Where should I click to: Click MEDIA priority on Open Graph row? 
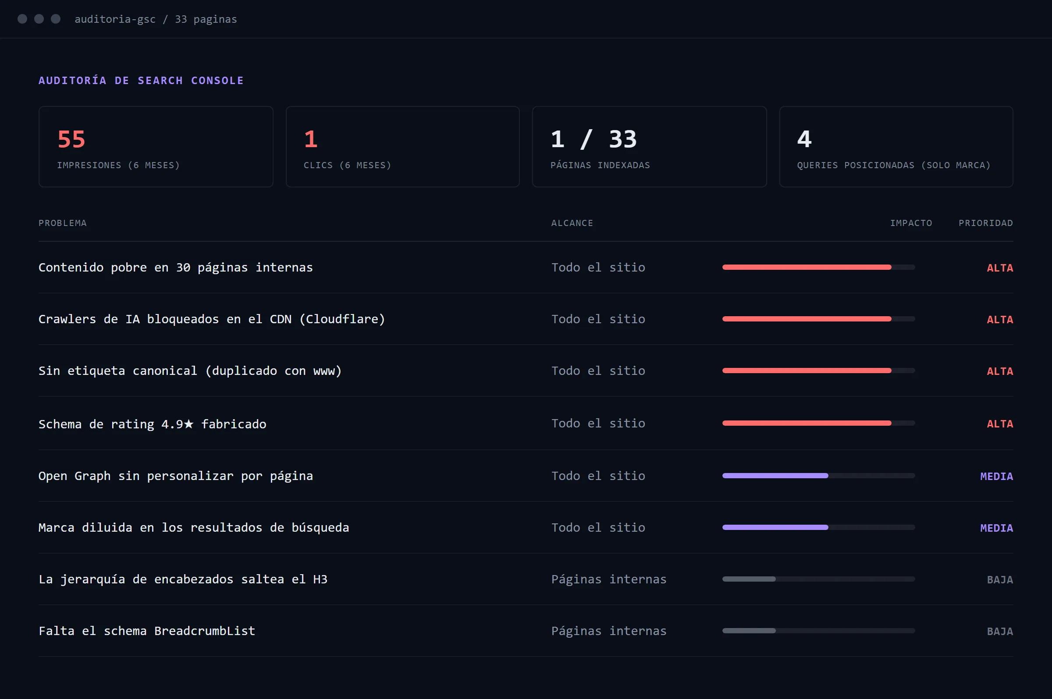[x=997, y=477]
